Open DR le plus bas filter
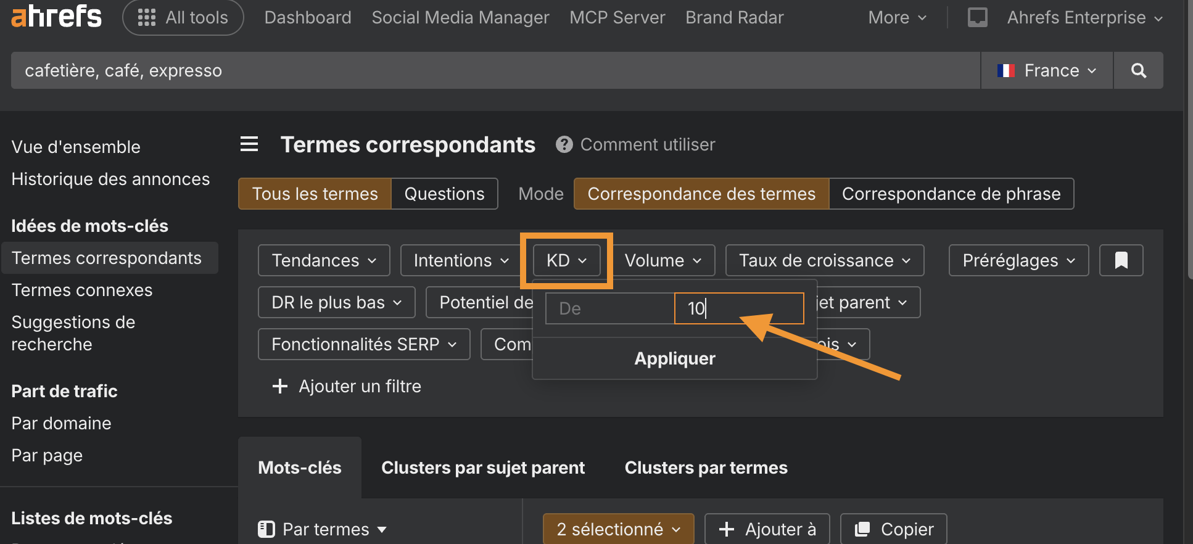Screen dimensions: 1193x544 [337, 302]
